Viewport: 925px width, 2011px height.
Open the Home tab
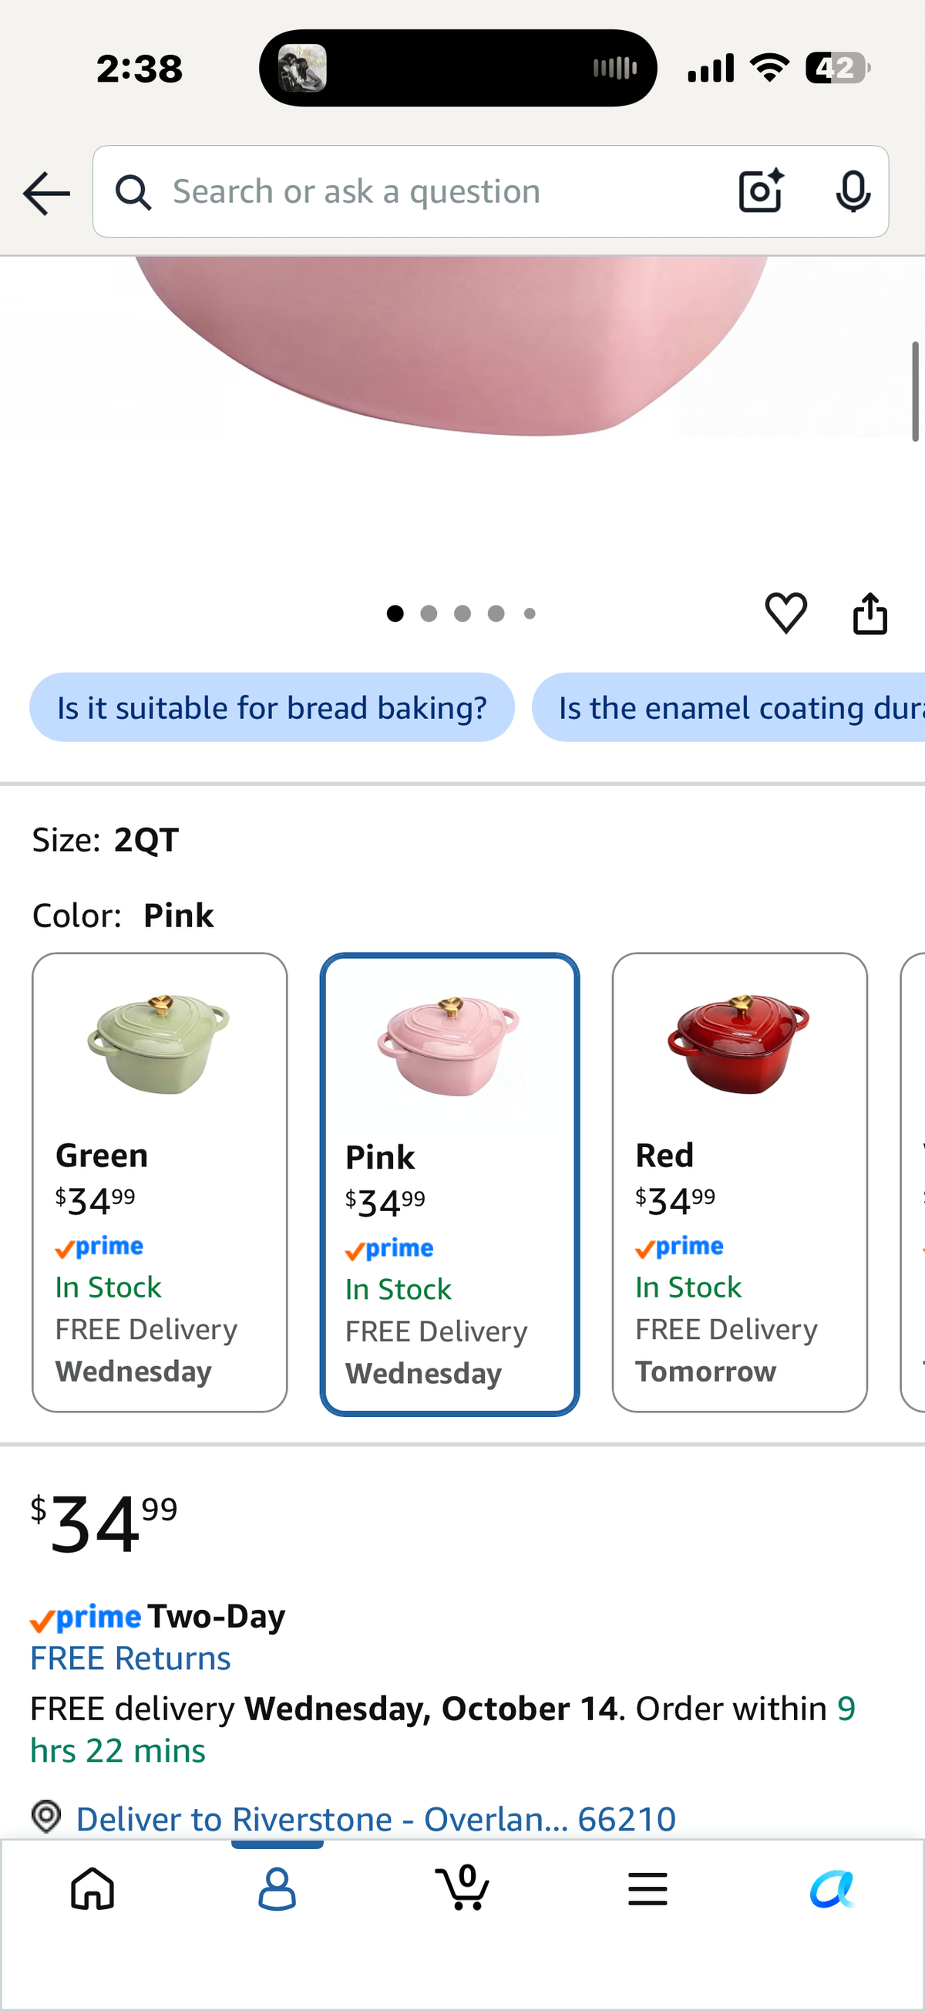coord(92,1888)
